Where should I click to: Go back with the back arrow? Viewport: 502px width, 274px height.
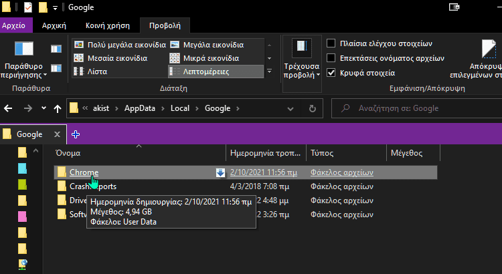pyautogui.click(x=8, y=108)
